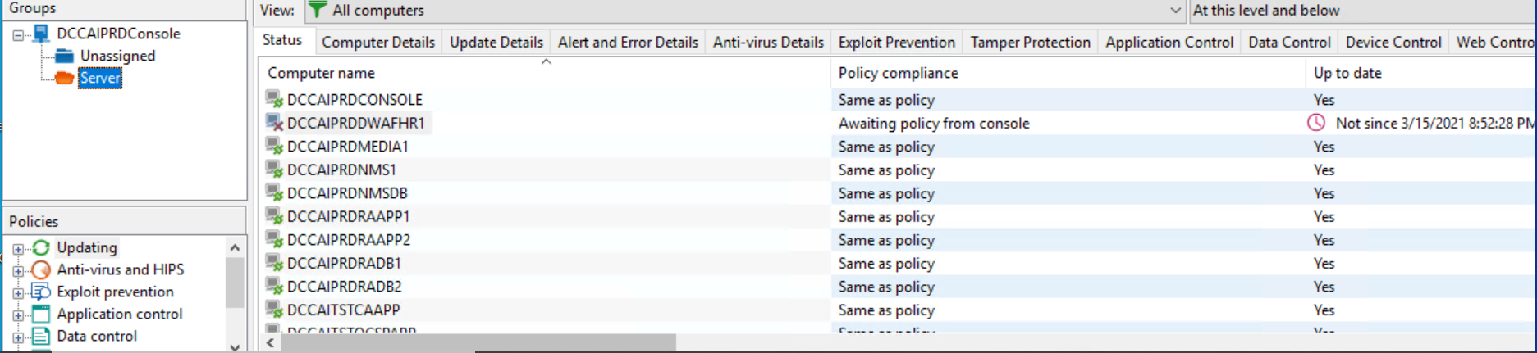Click the horizontal scrollbar left arrow
Screen dimensions: 1537x353
[270, 342]
